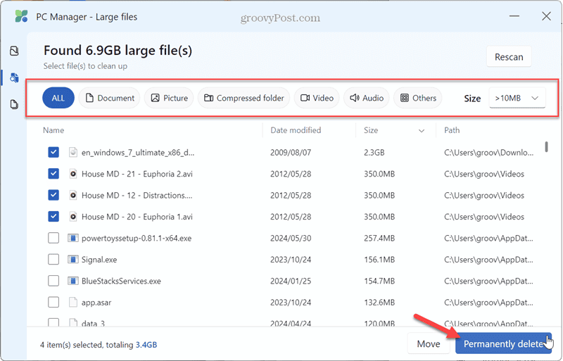Close the PC Manager window

[546, 16]
